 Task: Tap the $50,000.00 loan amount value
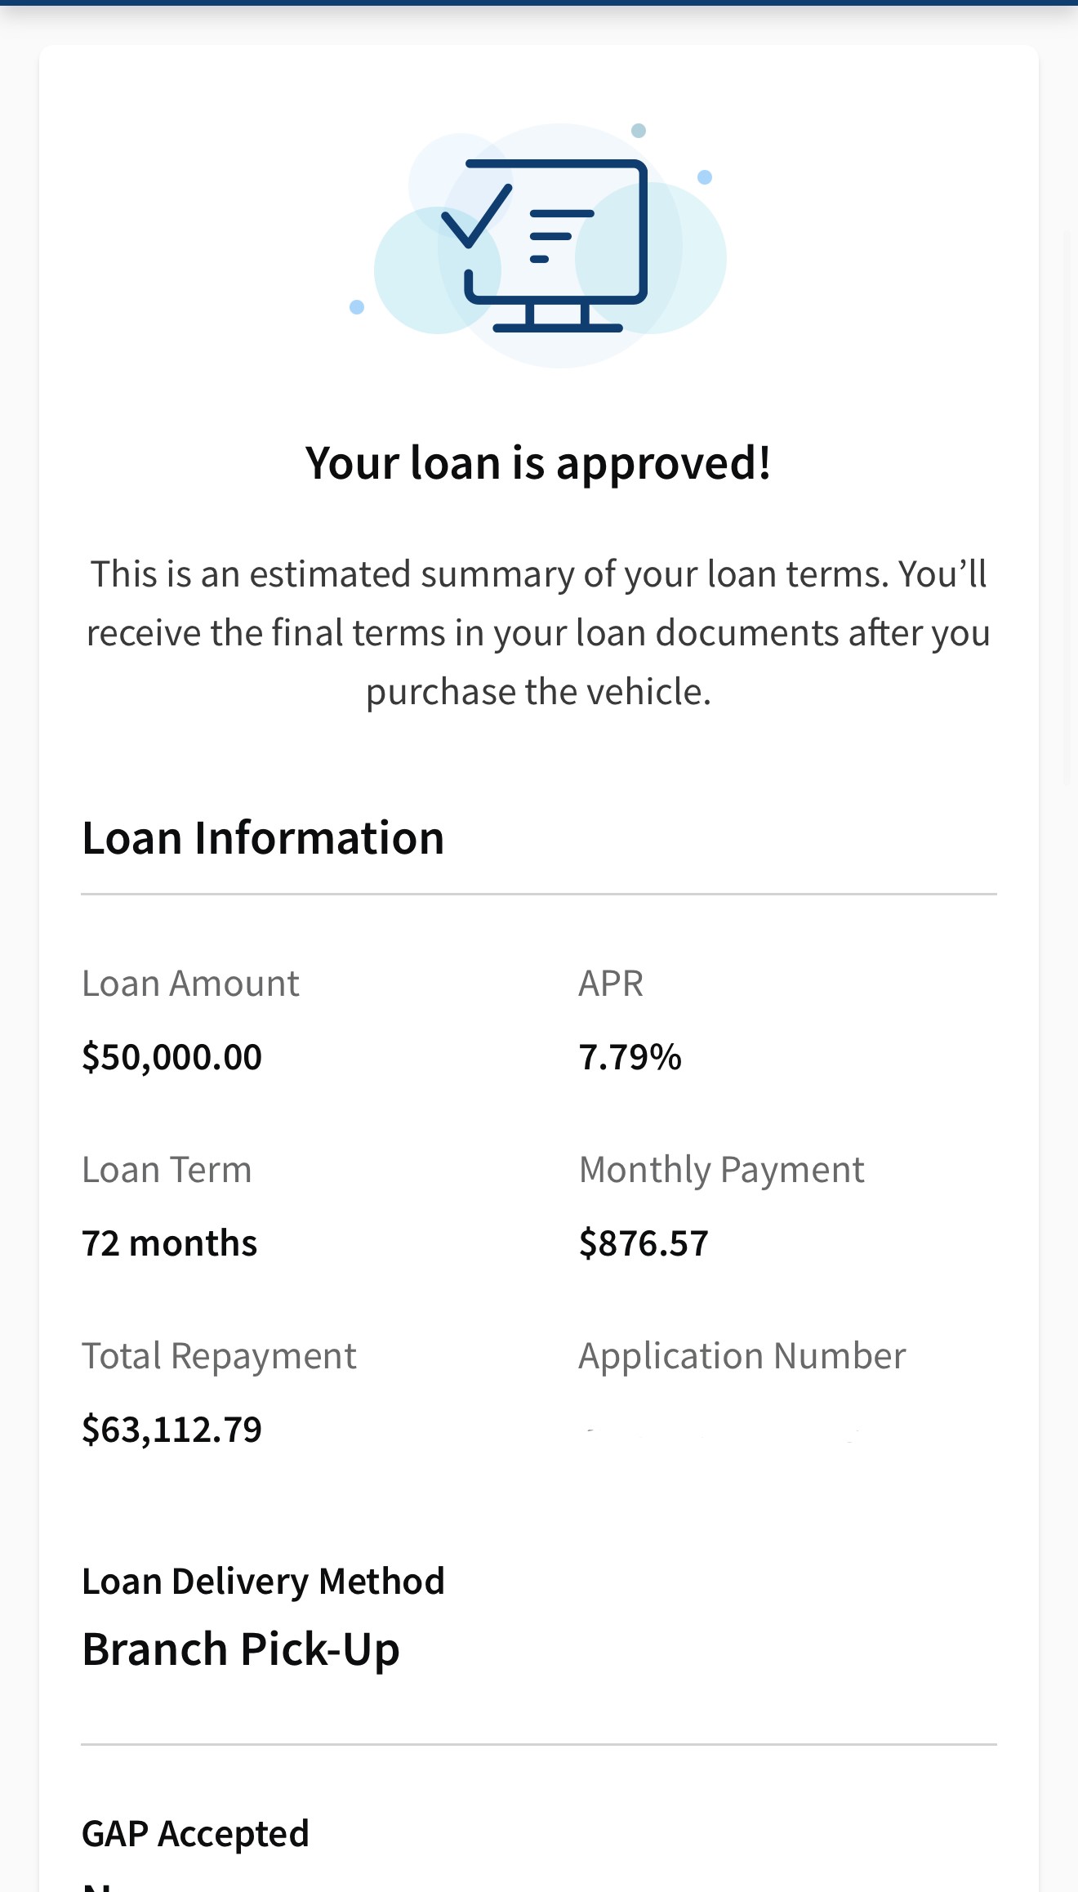coord(171,1057)
